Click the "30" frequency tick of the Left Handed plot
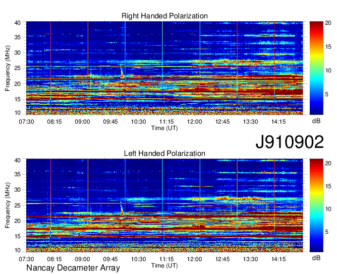337x274 pixels. click(17, 190)
